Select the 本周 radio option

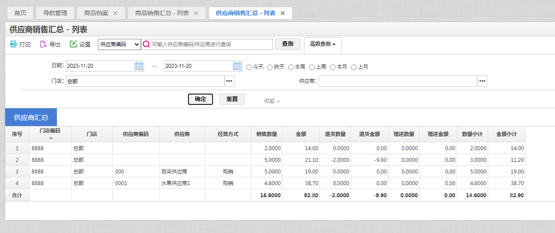point(291,67)
